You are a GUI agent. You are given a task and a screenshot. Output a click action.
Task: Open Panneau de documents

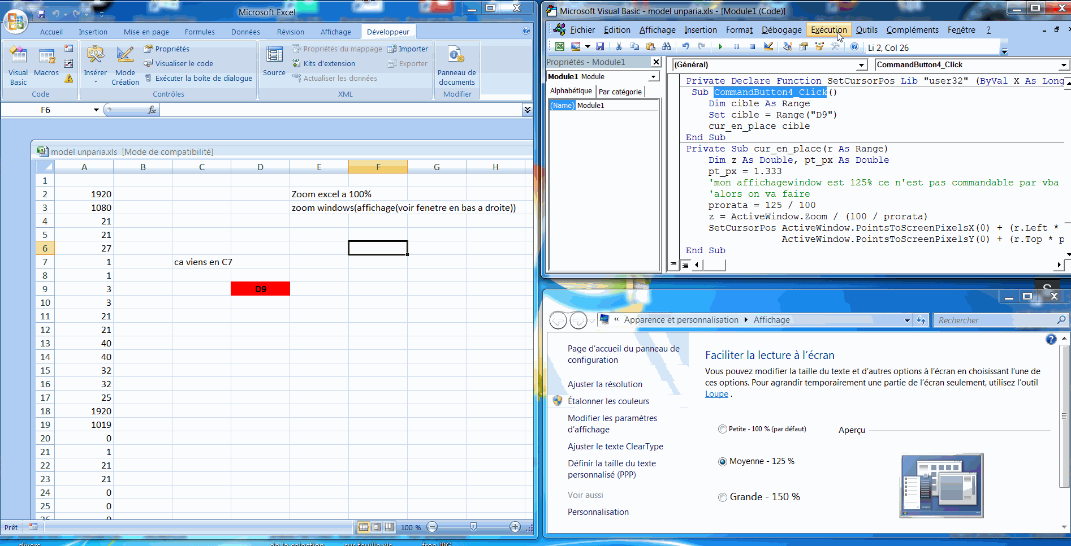pyautogui.click(x=457, y=66)
